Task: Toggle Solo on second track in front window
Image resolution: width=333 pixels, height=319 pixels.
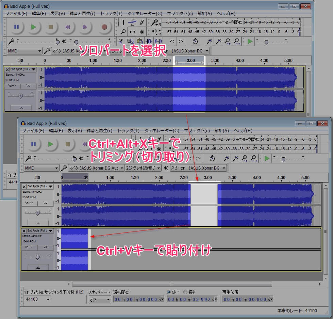Action: pyautogui.click(x=46, y=247)
